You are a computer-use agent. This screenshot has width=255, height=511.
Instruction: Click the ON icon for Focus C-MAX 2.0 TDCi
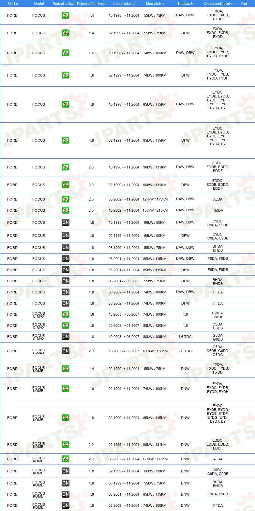tap(66, 351)
